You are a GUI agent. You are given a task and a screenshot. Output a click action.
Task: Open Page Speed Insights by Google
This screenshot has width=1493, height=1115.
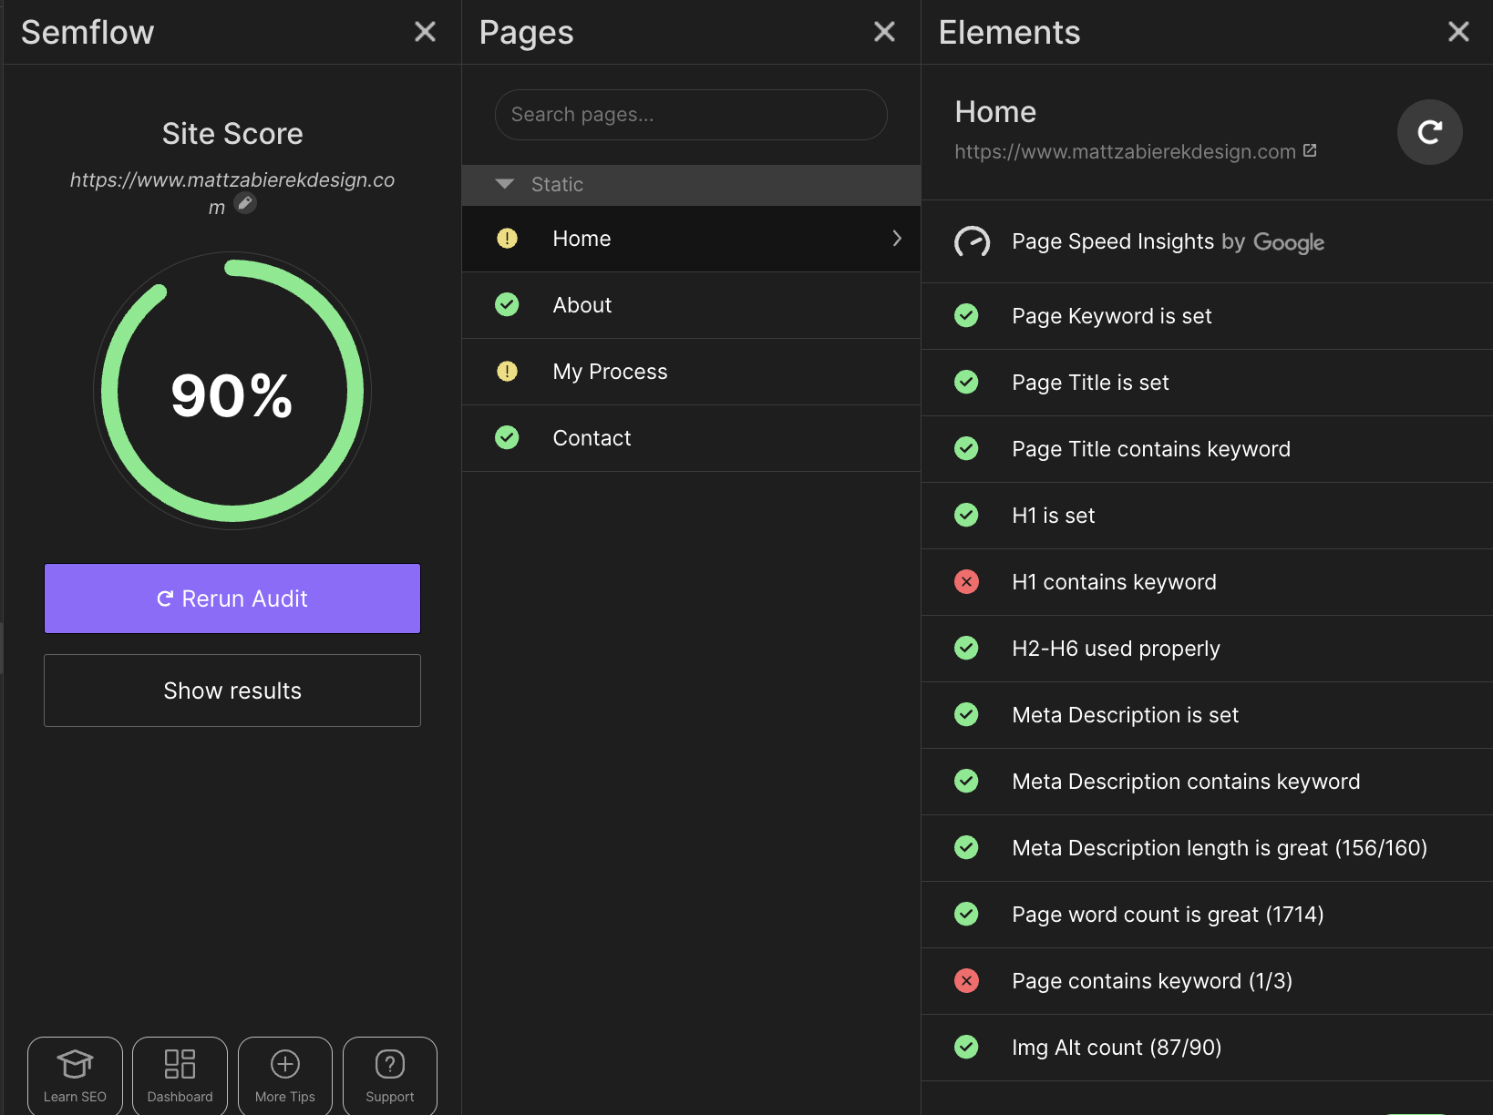(x=1207, y=242)
